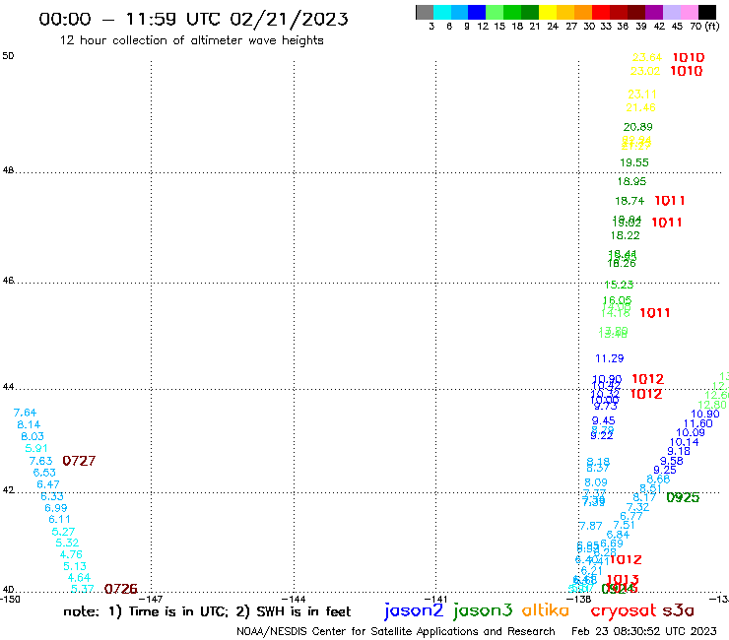Select the cryosat satellite label
This screenshot has height=640, width=729.
coord(624,610)
